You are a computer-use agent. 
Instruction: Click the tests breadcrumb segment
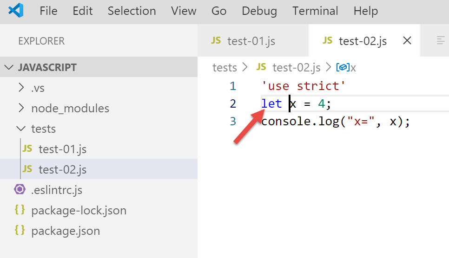pos(224,68)
